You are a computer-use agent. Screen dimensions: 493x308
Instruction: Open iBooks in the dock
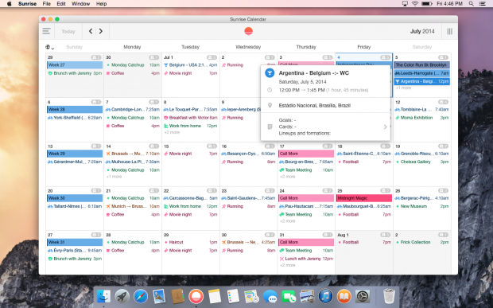click(x=344, y=296)
